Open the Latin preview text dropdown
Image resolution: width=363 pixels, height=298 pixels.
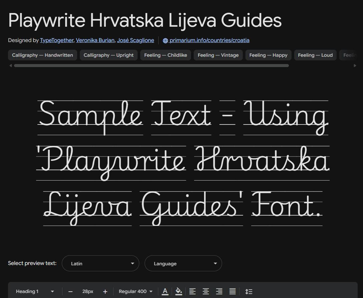coord(101,263)
